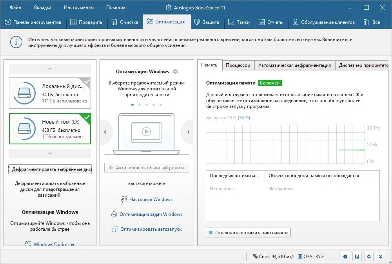Select the Оптимизация tab
392x264 pixels.
(167, 22)
